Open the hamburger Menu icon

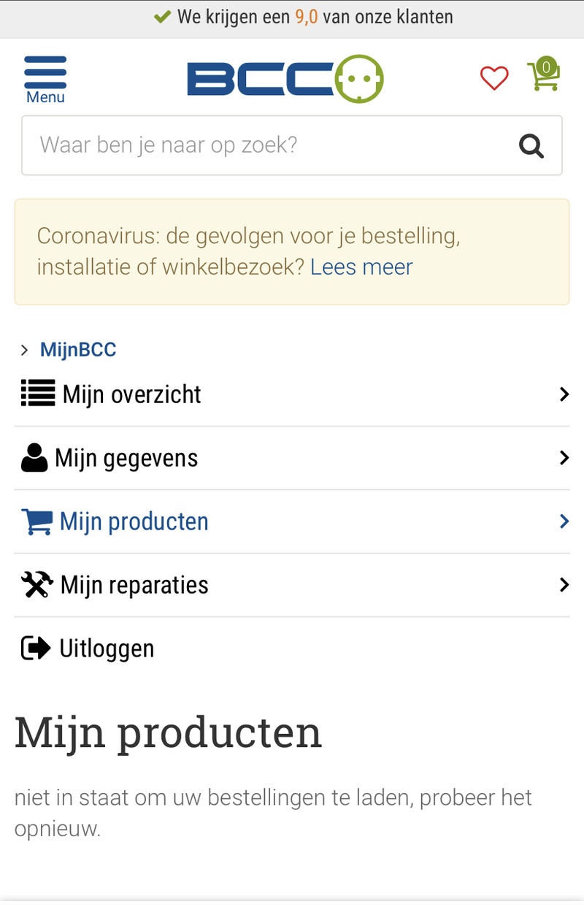pyautogui.click(x=45, y=77)
